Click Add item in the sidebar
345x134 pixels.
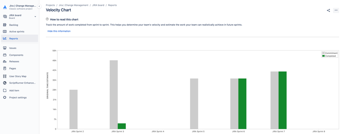(14, 90)
